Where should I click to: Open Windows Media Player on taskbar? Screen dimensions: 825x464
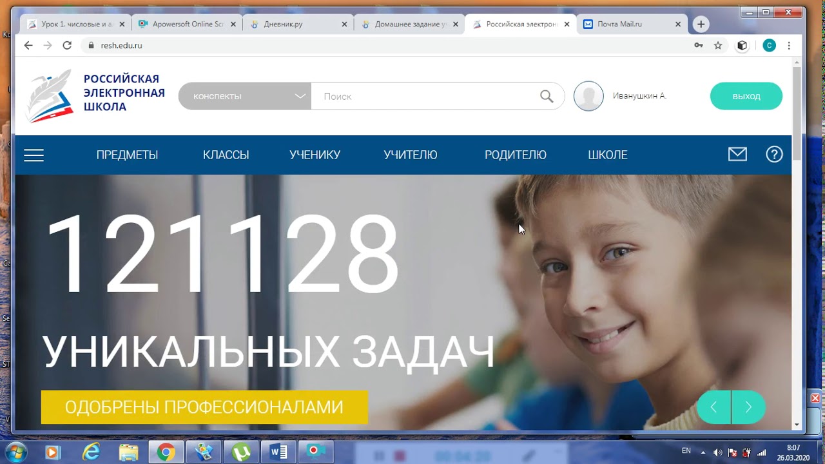[x=53, y=452]
